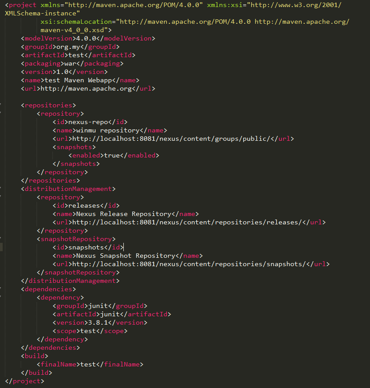Click the name 'Nexus Snapshot Repository'
Screen dimensions: 370x388
(x=126, y=256)
